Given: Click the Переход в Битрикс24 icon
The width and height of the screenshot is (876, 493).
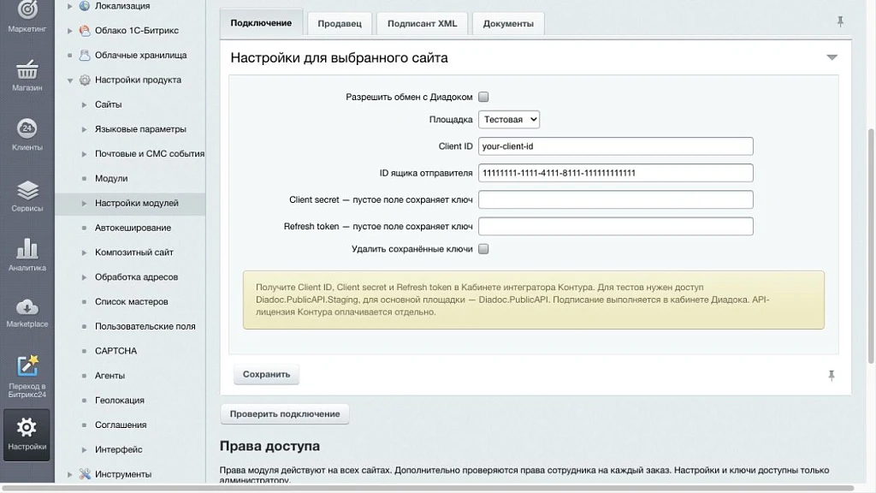Looking at the screenshot, I should tap(27, 366).
